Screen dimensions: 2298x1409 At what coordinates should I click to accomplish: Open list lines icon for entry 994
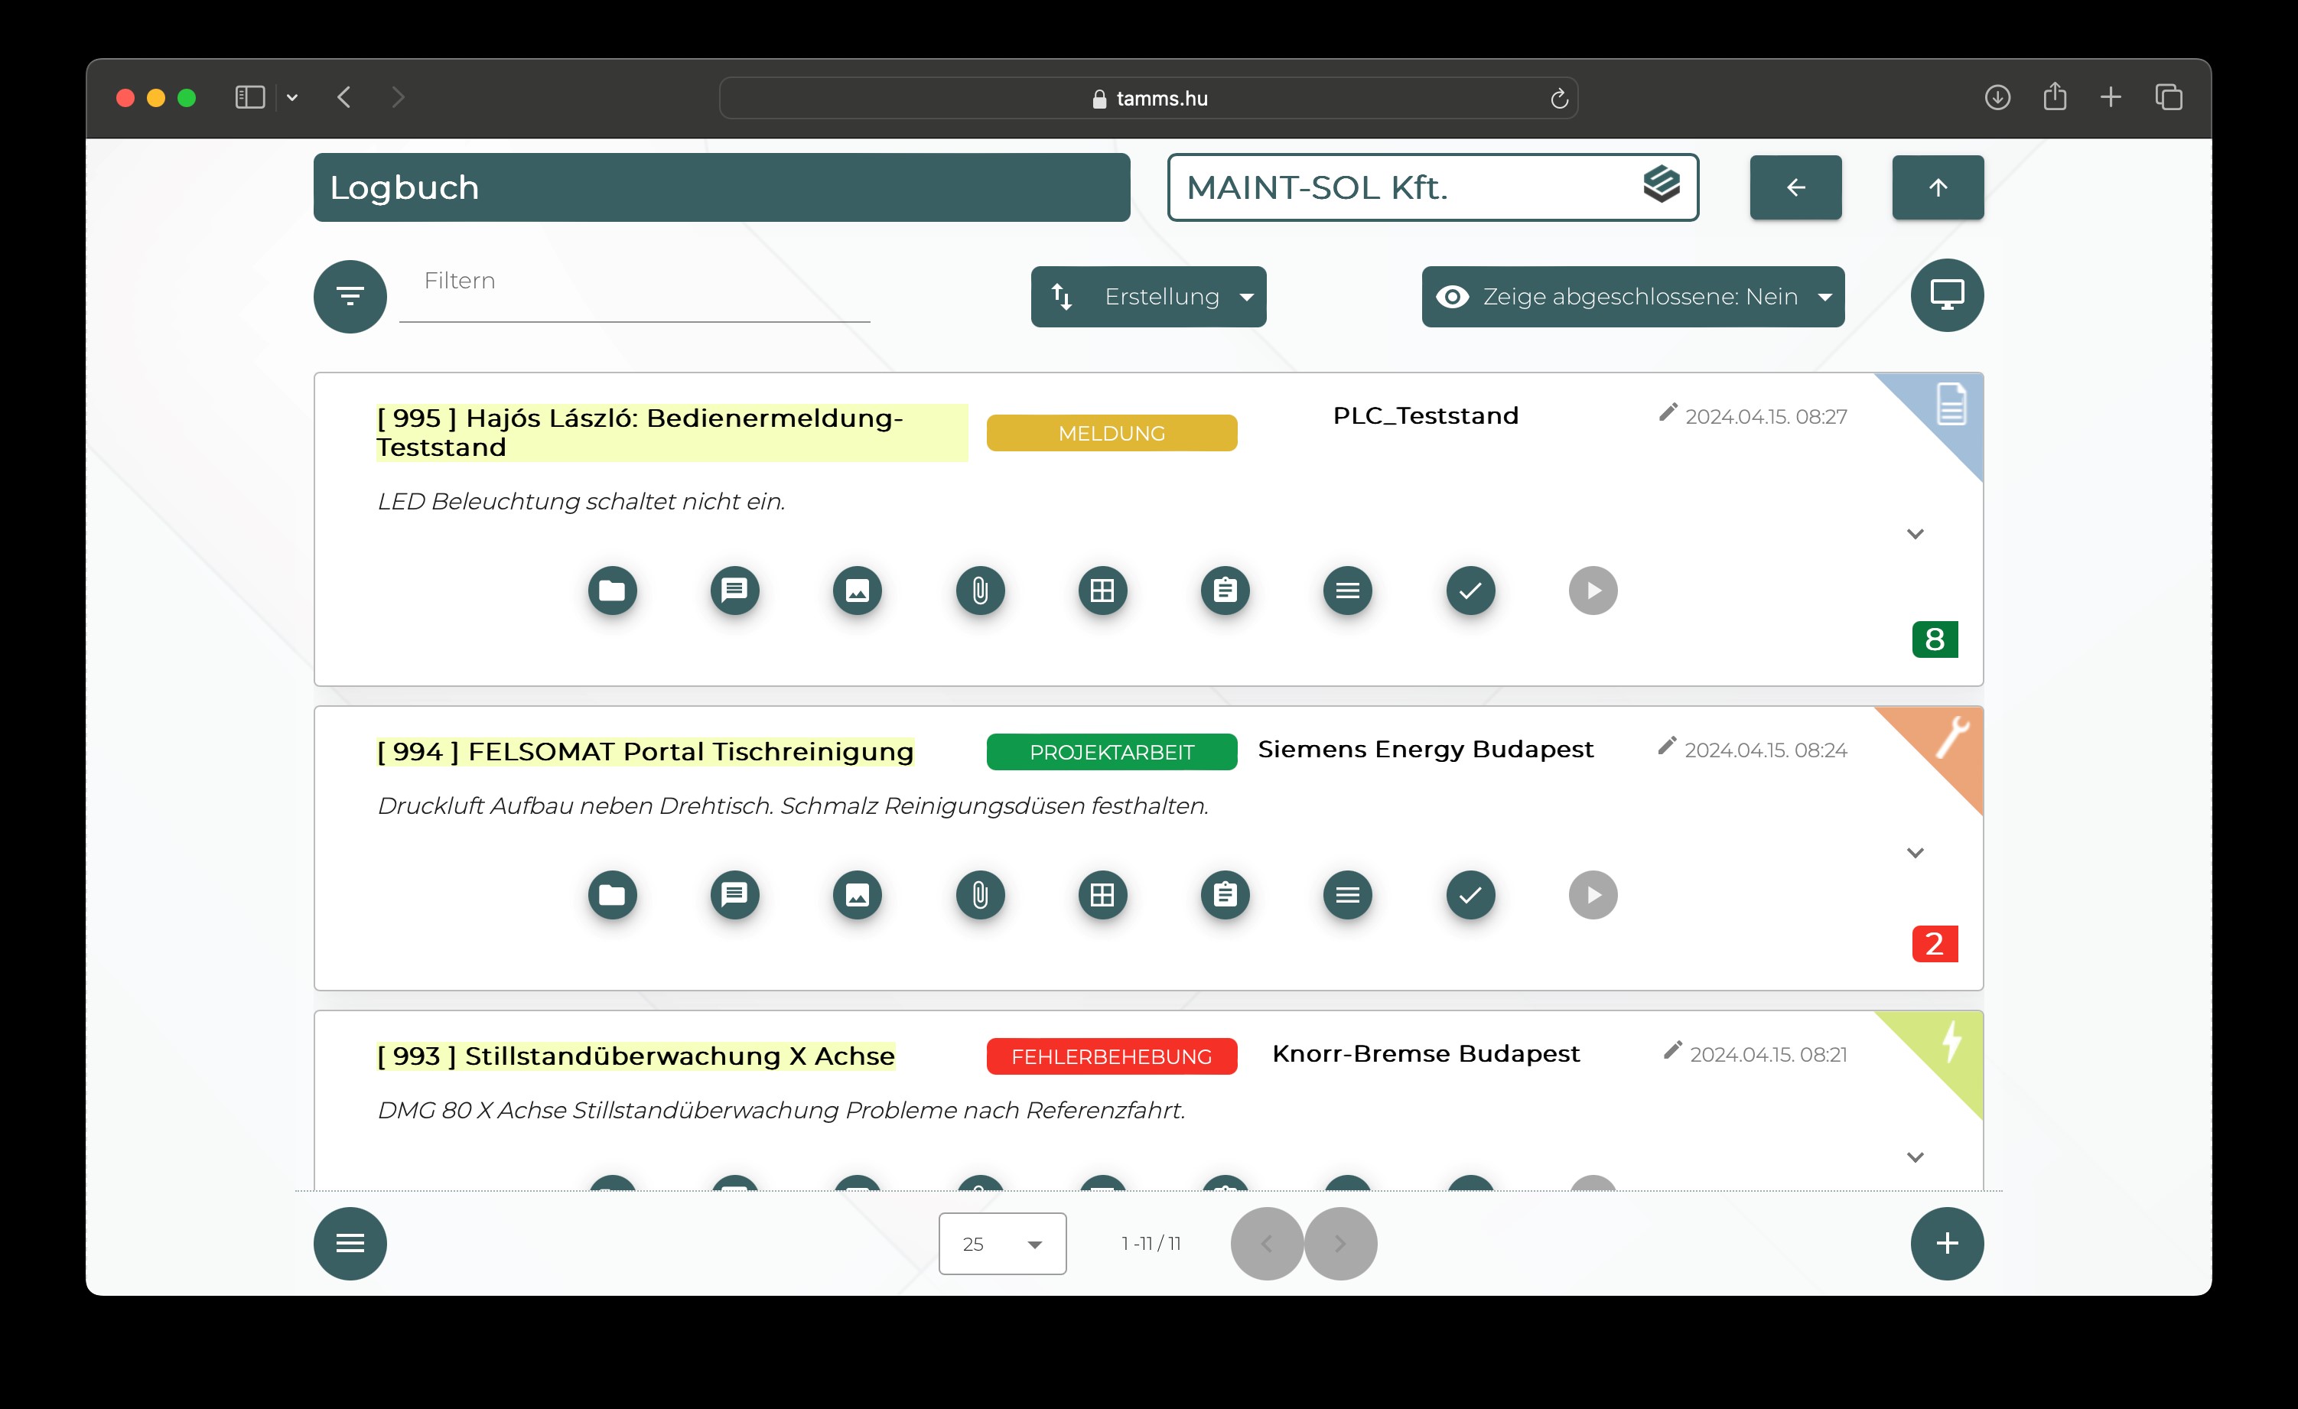pos(1348,895)
